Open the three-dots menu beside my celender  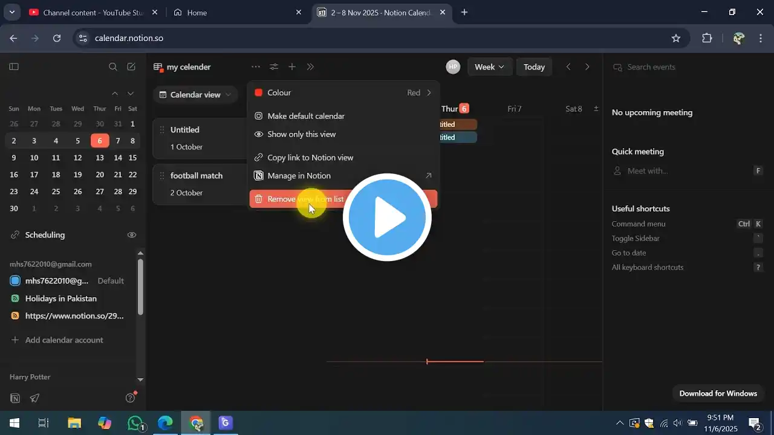click(x=256, y=67)
